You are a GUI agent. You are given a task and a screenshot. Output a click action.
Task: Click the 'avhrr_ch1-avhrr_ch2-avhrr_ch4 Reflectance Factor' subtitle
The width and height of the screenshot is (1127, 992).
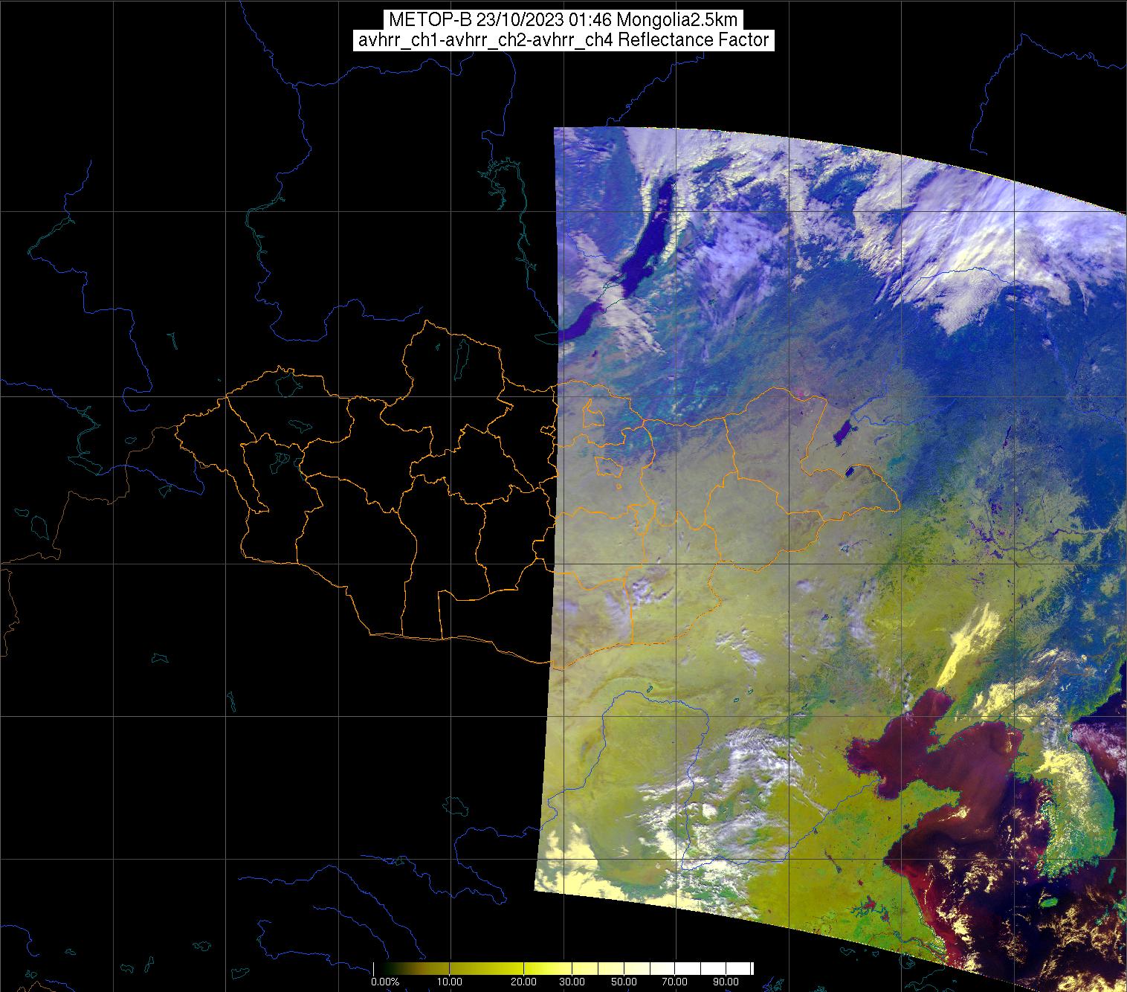563,40
